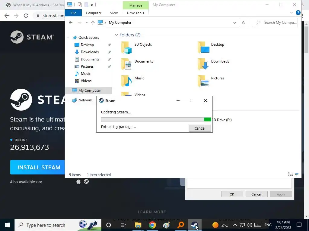Select Videos under Quick access
309x231 pixels.
86,81
